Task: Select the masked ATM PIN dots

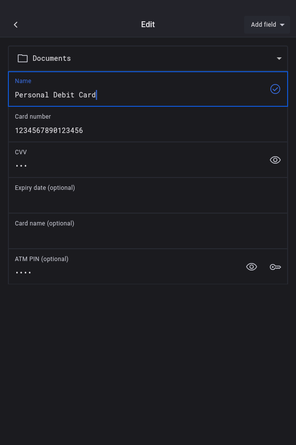Action: [23, 272]
